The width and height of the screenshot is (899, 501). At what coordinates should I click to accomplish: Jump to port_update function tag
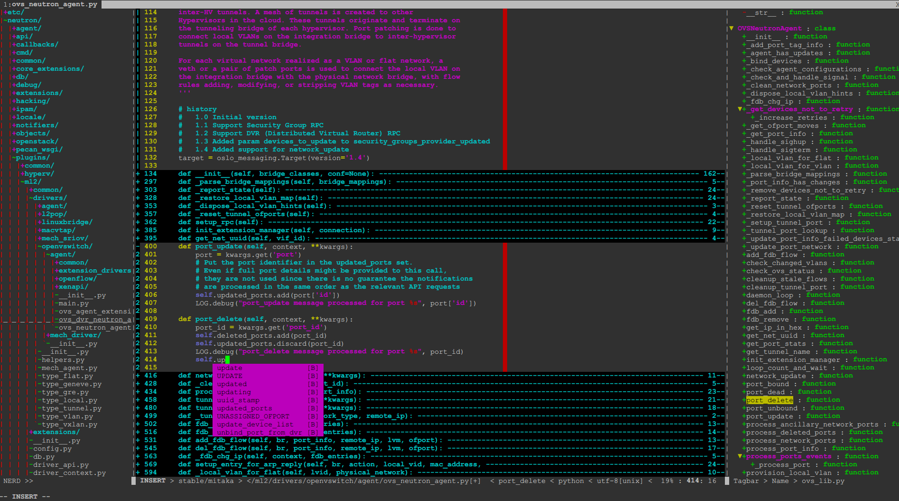pyautogui.click(x=769, y=416)
